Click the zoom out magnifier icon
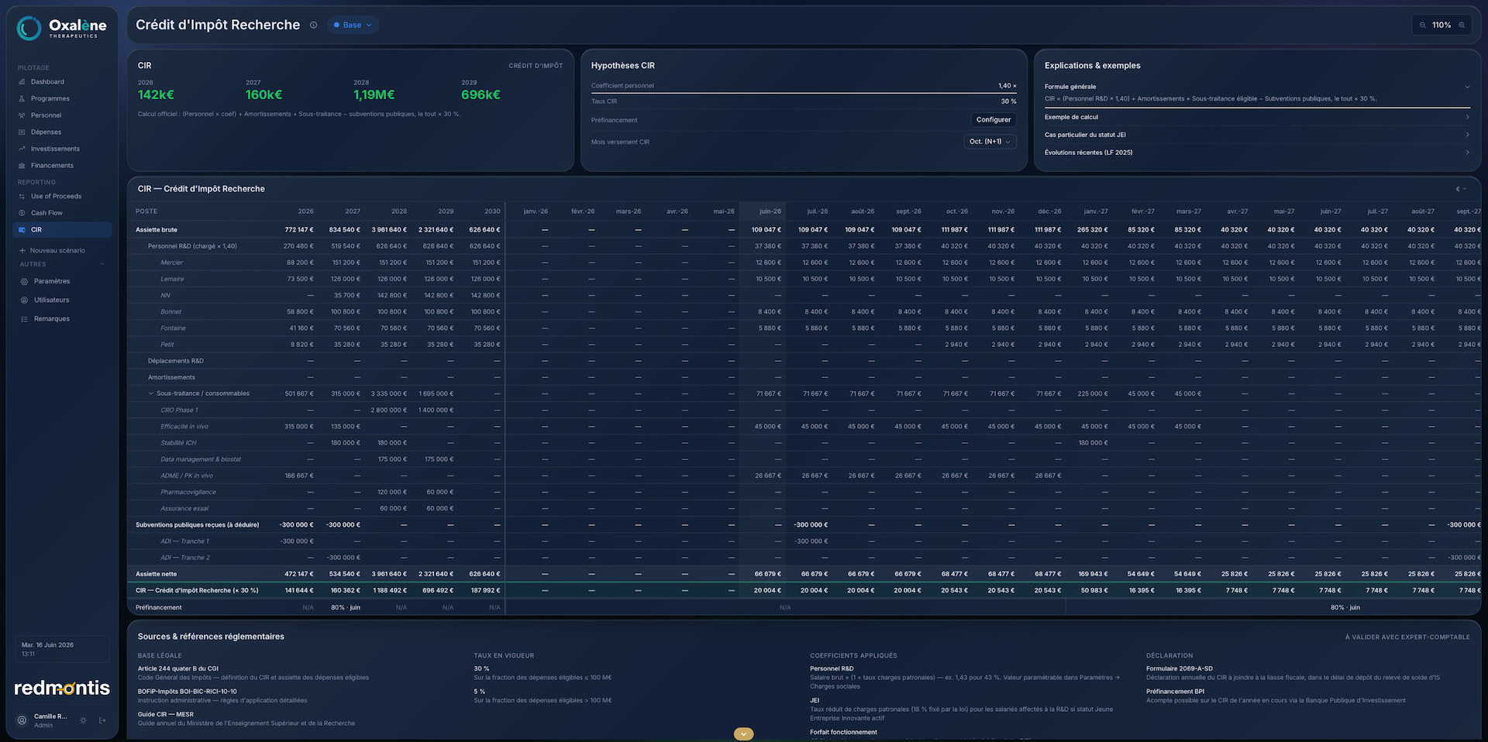Viewport: 1488px width, 742px height. pyautogui.click(x=1423, y=25)
